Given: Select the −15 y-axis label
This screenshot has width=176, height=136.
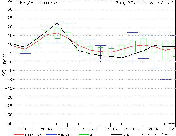Looking at the screenshot, I should click(x=9, y=89).
